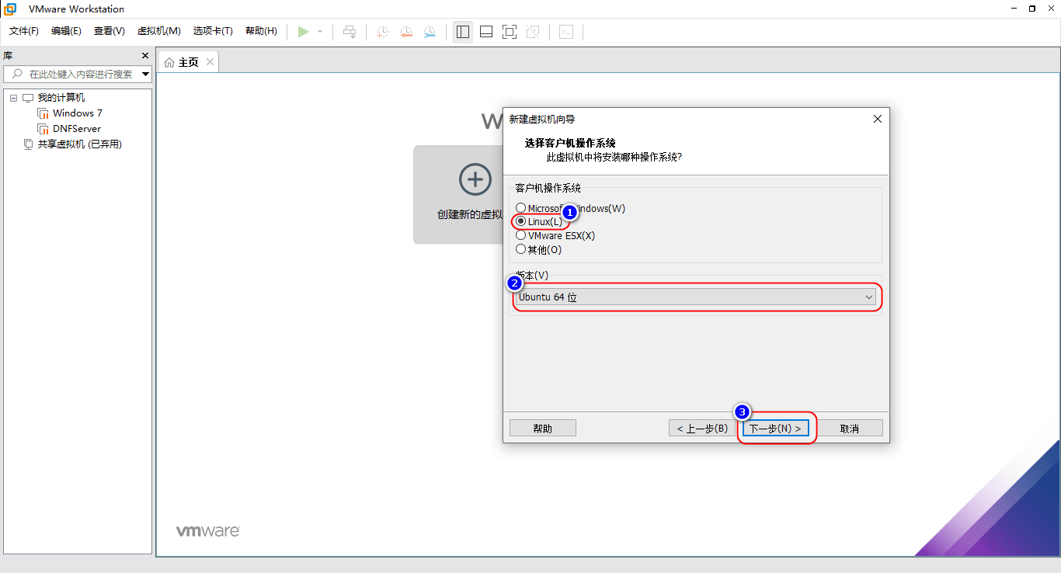Toggle the Show Library sidebar icon

(463, 32)
